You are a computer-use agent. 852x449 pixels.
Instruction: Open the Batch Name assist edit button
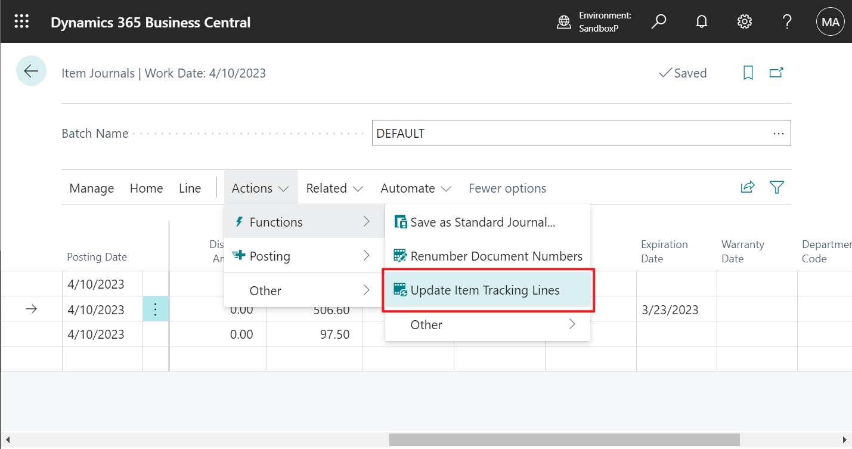point(778,133)
